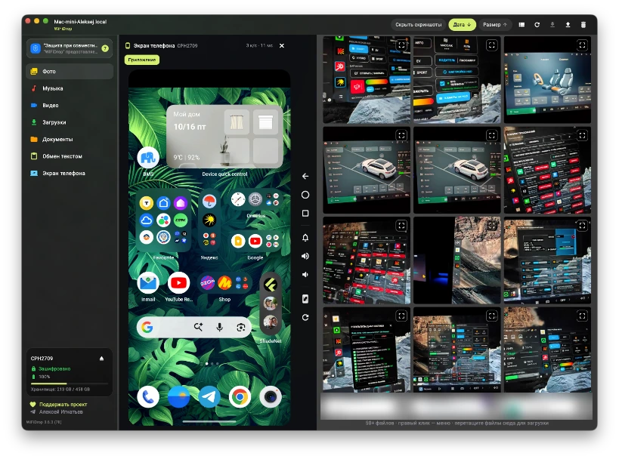Open the Защита при совместн.. notice
619x459 pixels.
coord(70,48)
